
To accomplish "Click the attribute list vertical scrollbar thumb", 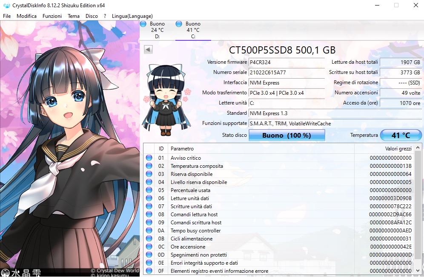I will (418, 205).
